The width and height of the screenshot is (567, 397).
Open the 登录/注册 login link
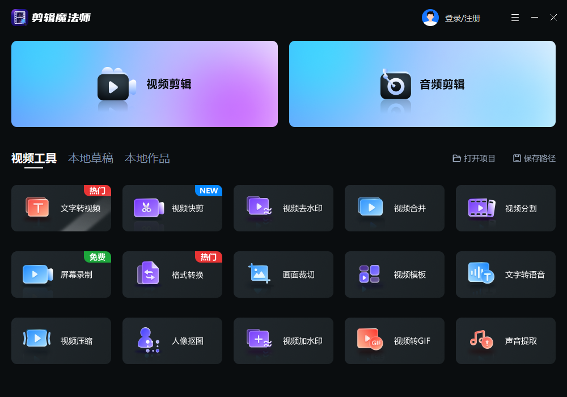tap(462, 18)
